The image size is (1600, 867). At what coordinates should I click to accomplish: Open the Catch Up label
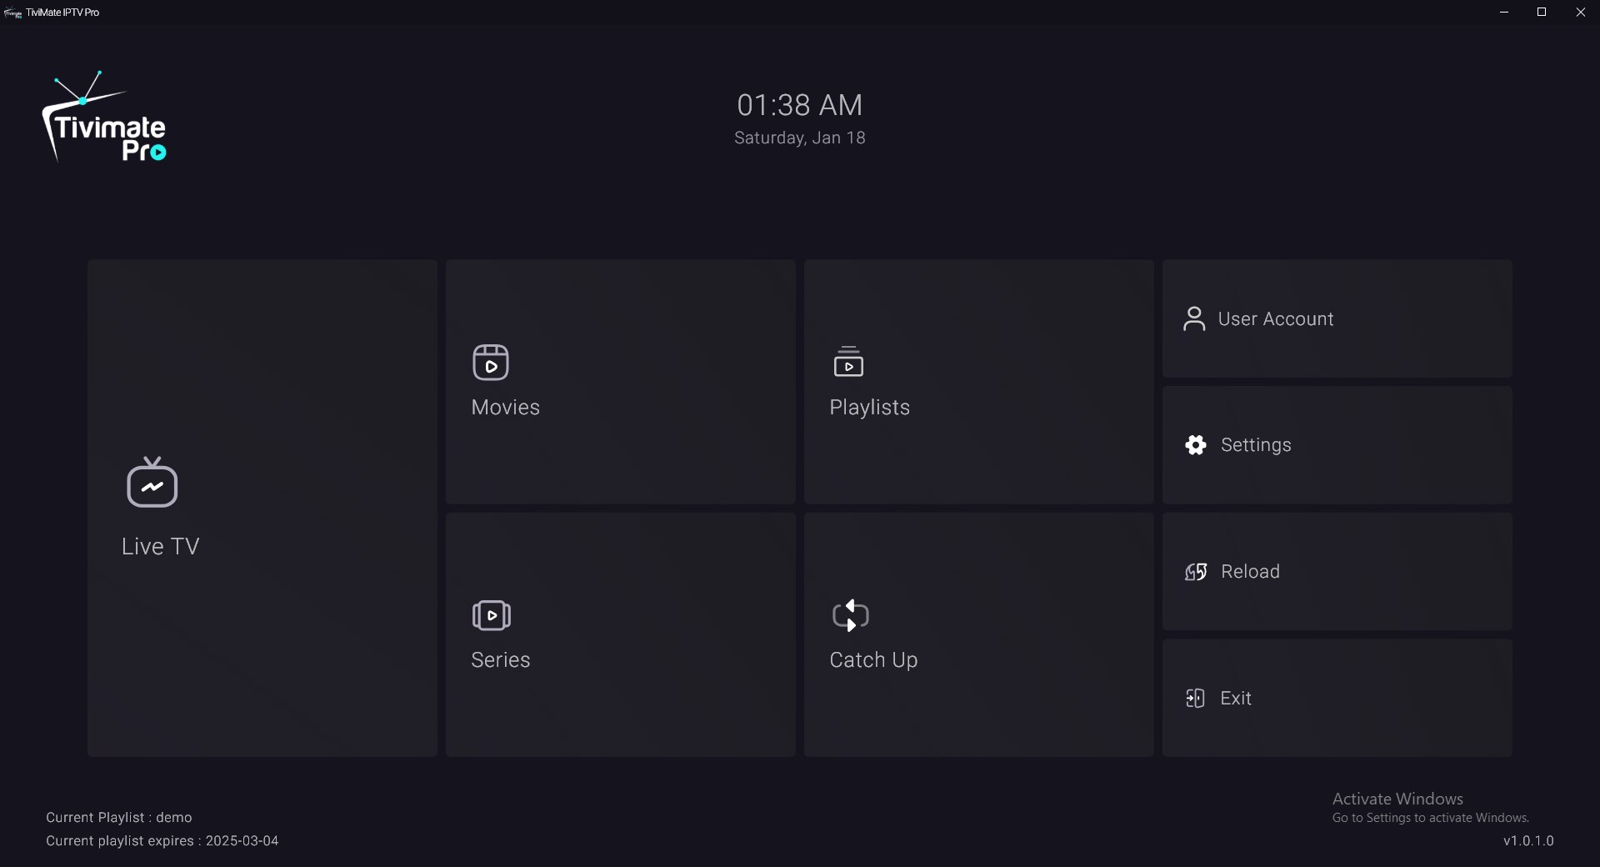pyautogui.click(x=874, y=660)
